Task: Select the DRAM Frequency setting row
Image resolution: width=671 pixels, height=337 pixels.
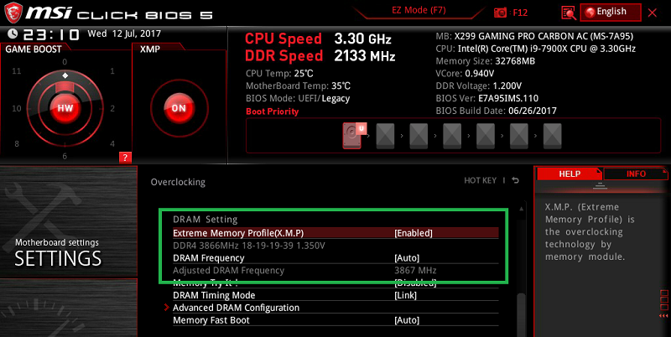Action: pos(335,258)
